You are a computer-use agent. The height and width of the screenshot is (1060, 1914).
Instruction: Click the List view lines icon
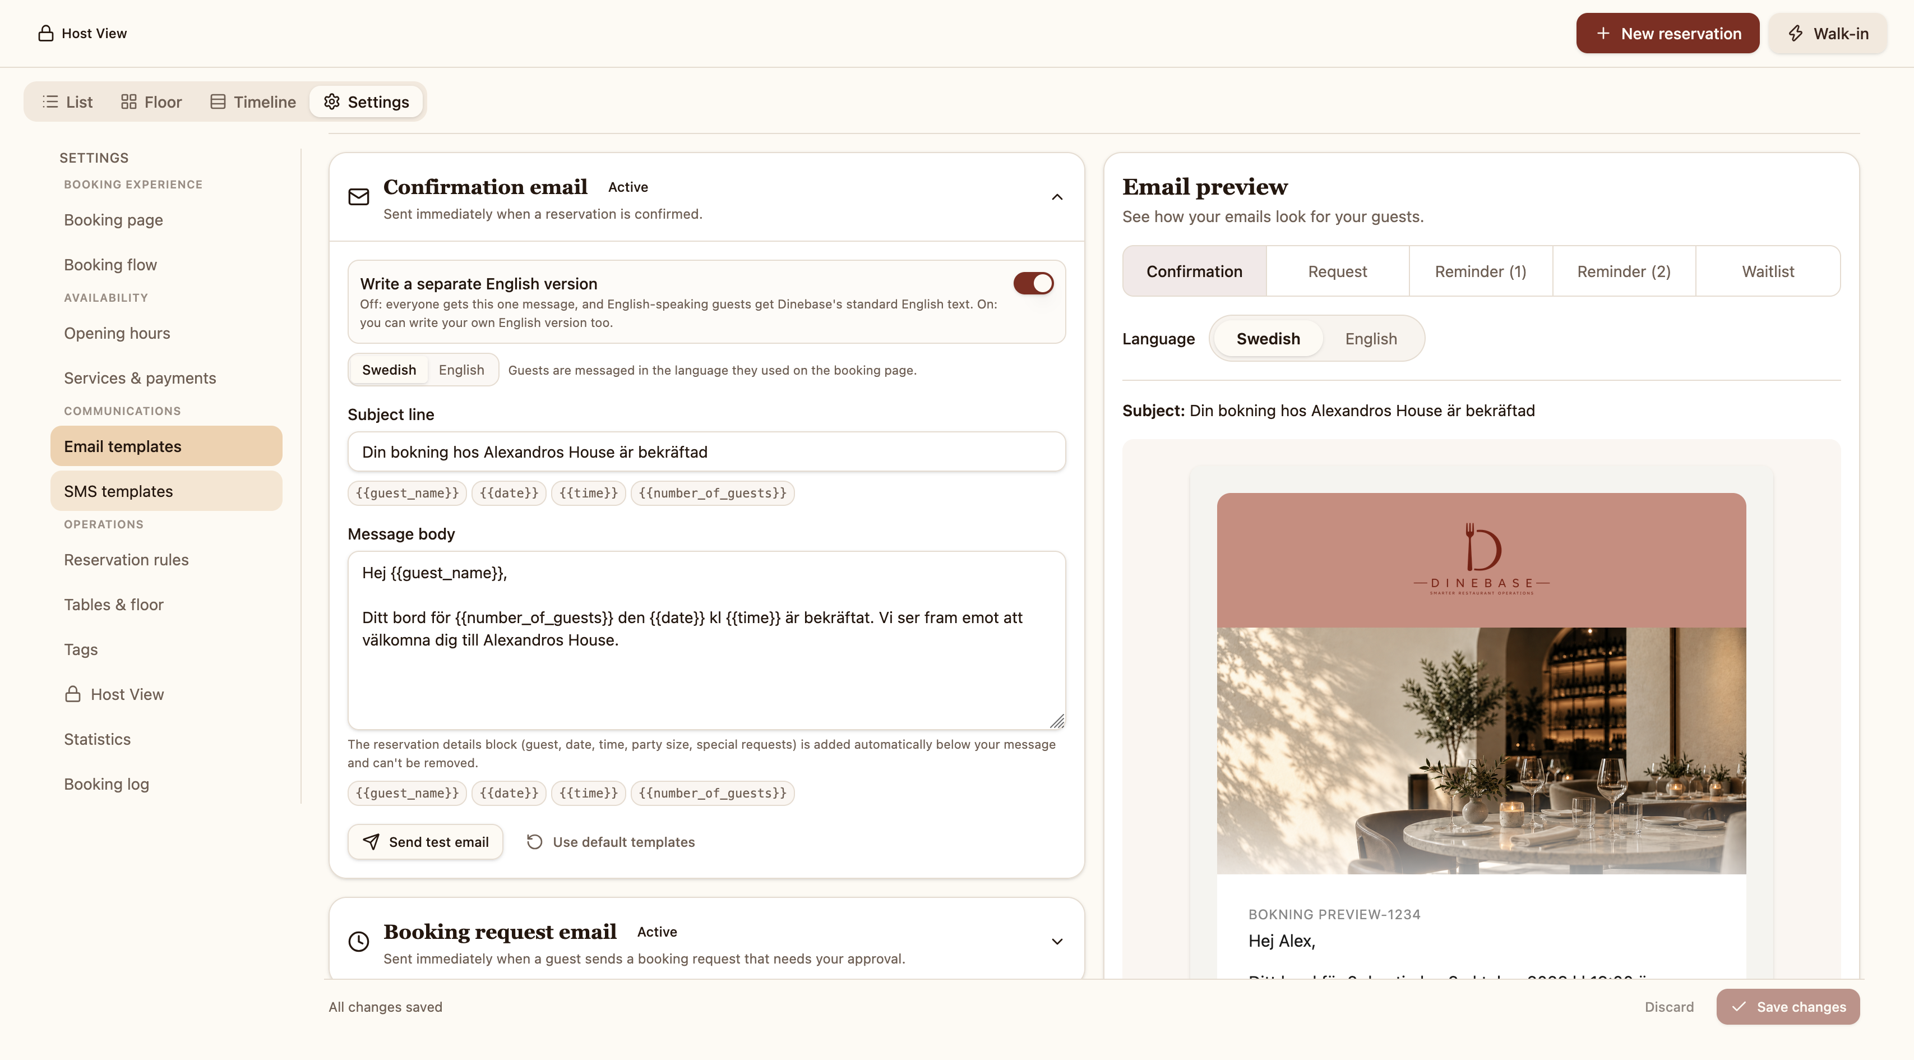[50, 102]
